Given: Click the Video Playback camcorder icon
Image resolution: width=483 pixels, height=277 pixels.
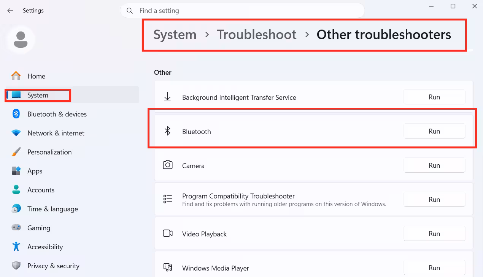Looking at the screenshot, I should point(168,233).
